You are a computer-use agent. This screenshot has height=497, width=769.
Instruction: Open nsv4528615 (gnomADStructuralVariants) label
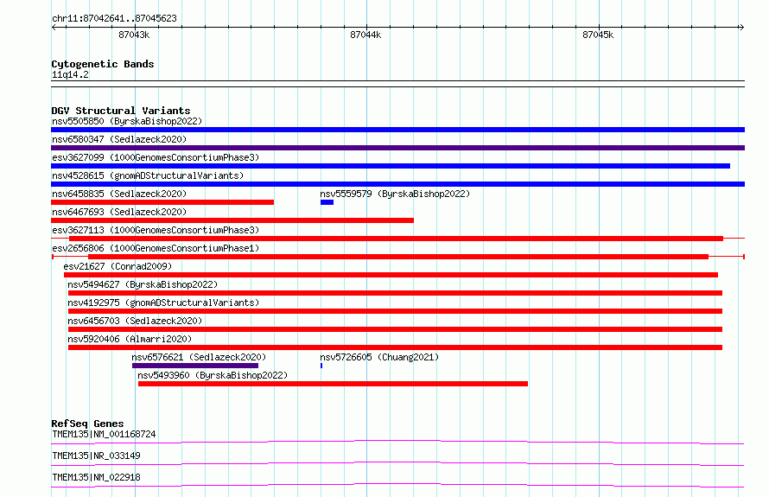point(148,175)
